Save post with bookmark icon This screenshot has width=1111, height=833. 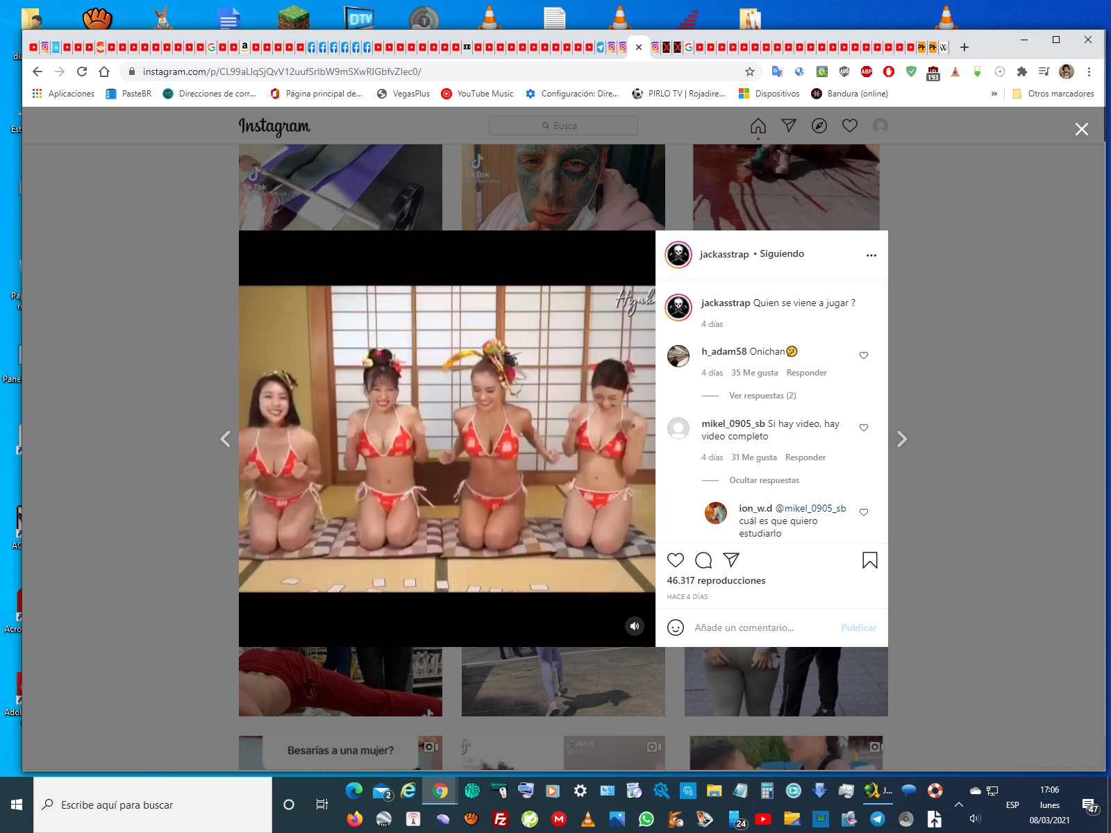tap(869, 560)
